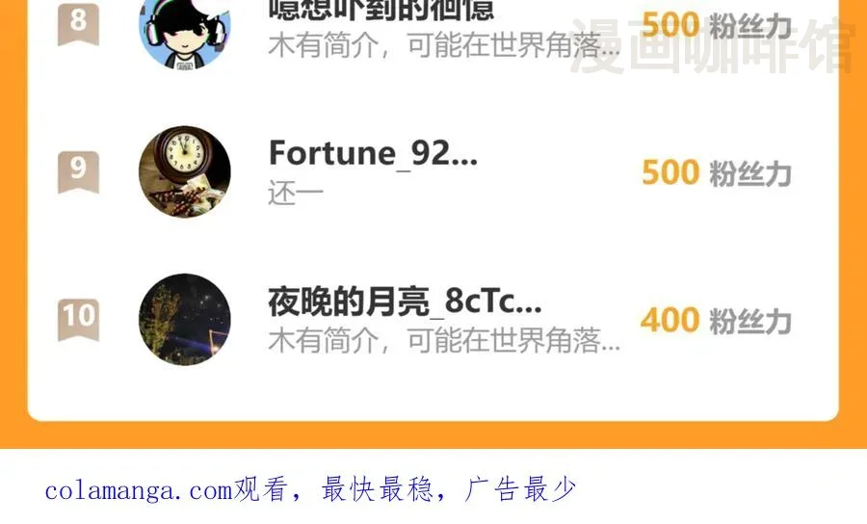Click the 漫画咖啡馆 watermark
Image resolution: width=867 pixels, height=524 pixels.
(712, 45)
